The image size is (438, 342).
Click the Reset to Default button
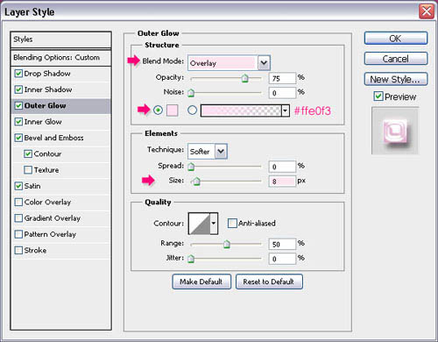(x=269, y=281)
